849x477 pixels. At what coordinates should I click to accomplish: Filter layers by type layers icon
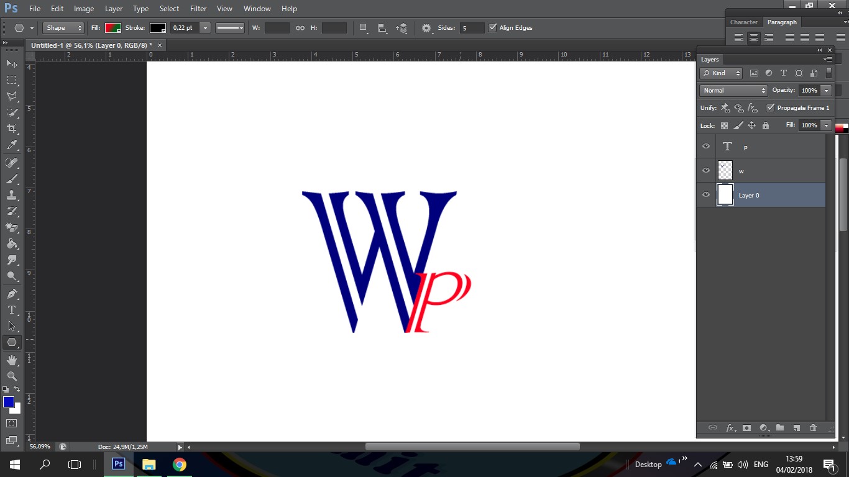(784, 73)
